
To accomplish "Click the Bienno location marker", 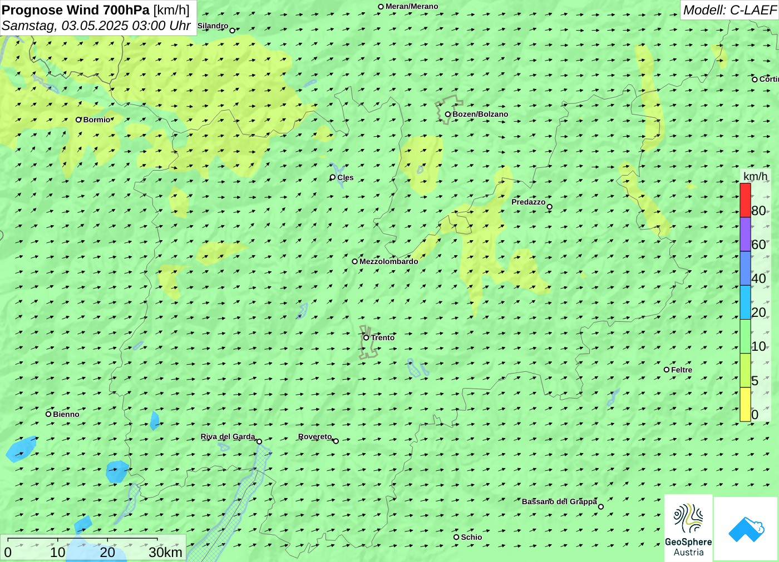I will click(48, 414).
